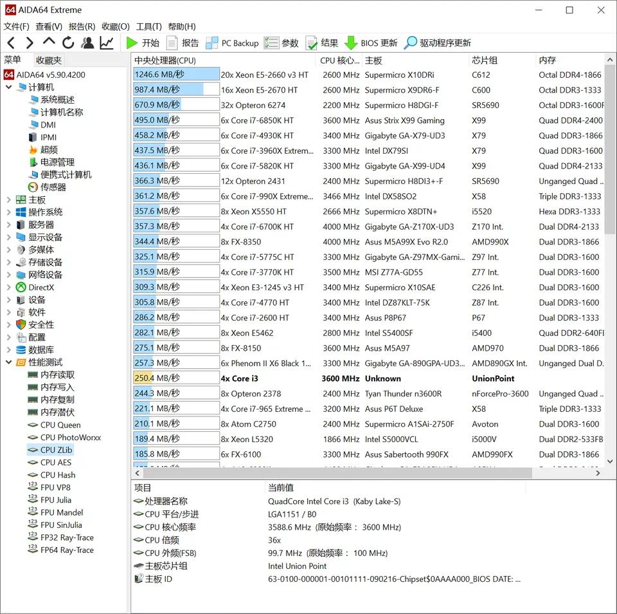Open the 工具(T) menu

click(x=148, y=26)
